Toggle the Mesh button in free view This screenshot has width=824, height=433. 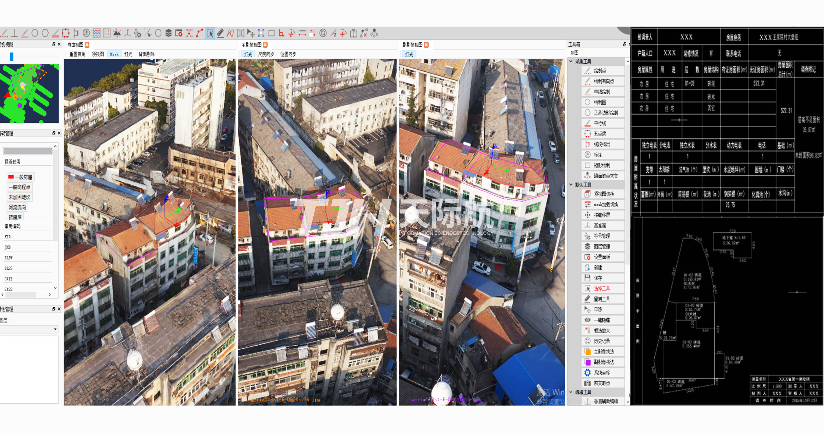pos(114,54)
